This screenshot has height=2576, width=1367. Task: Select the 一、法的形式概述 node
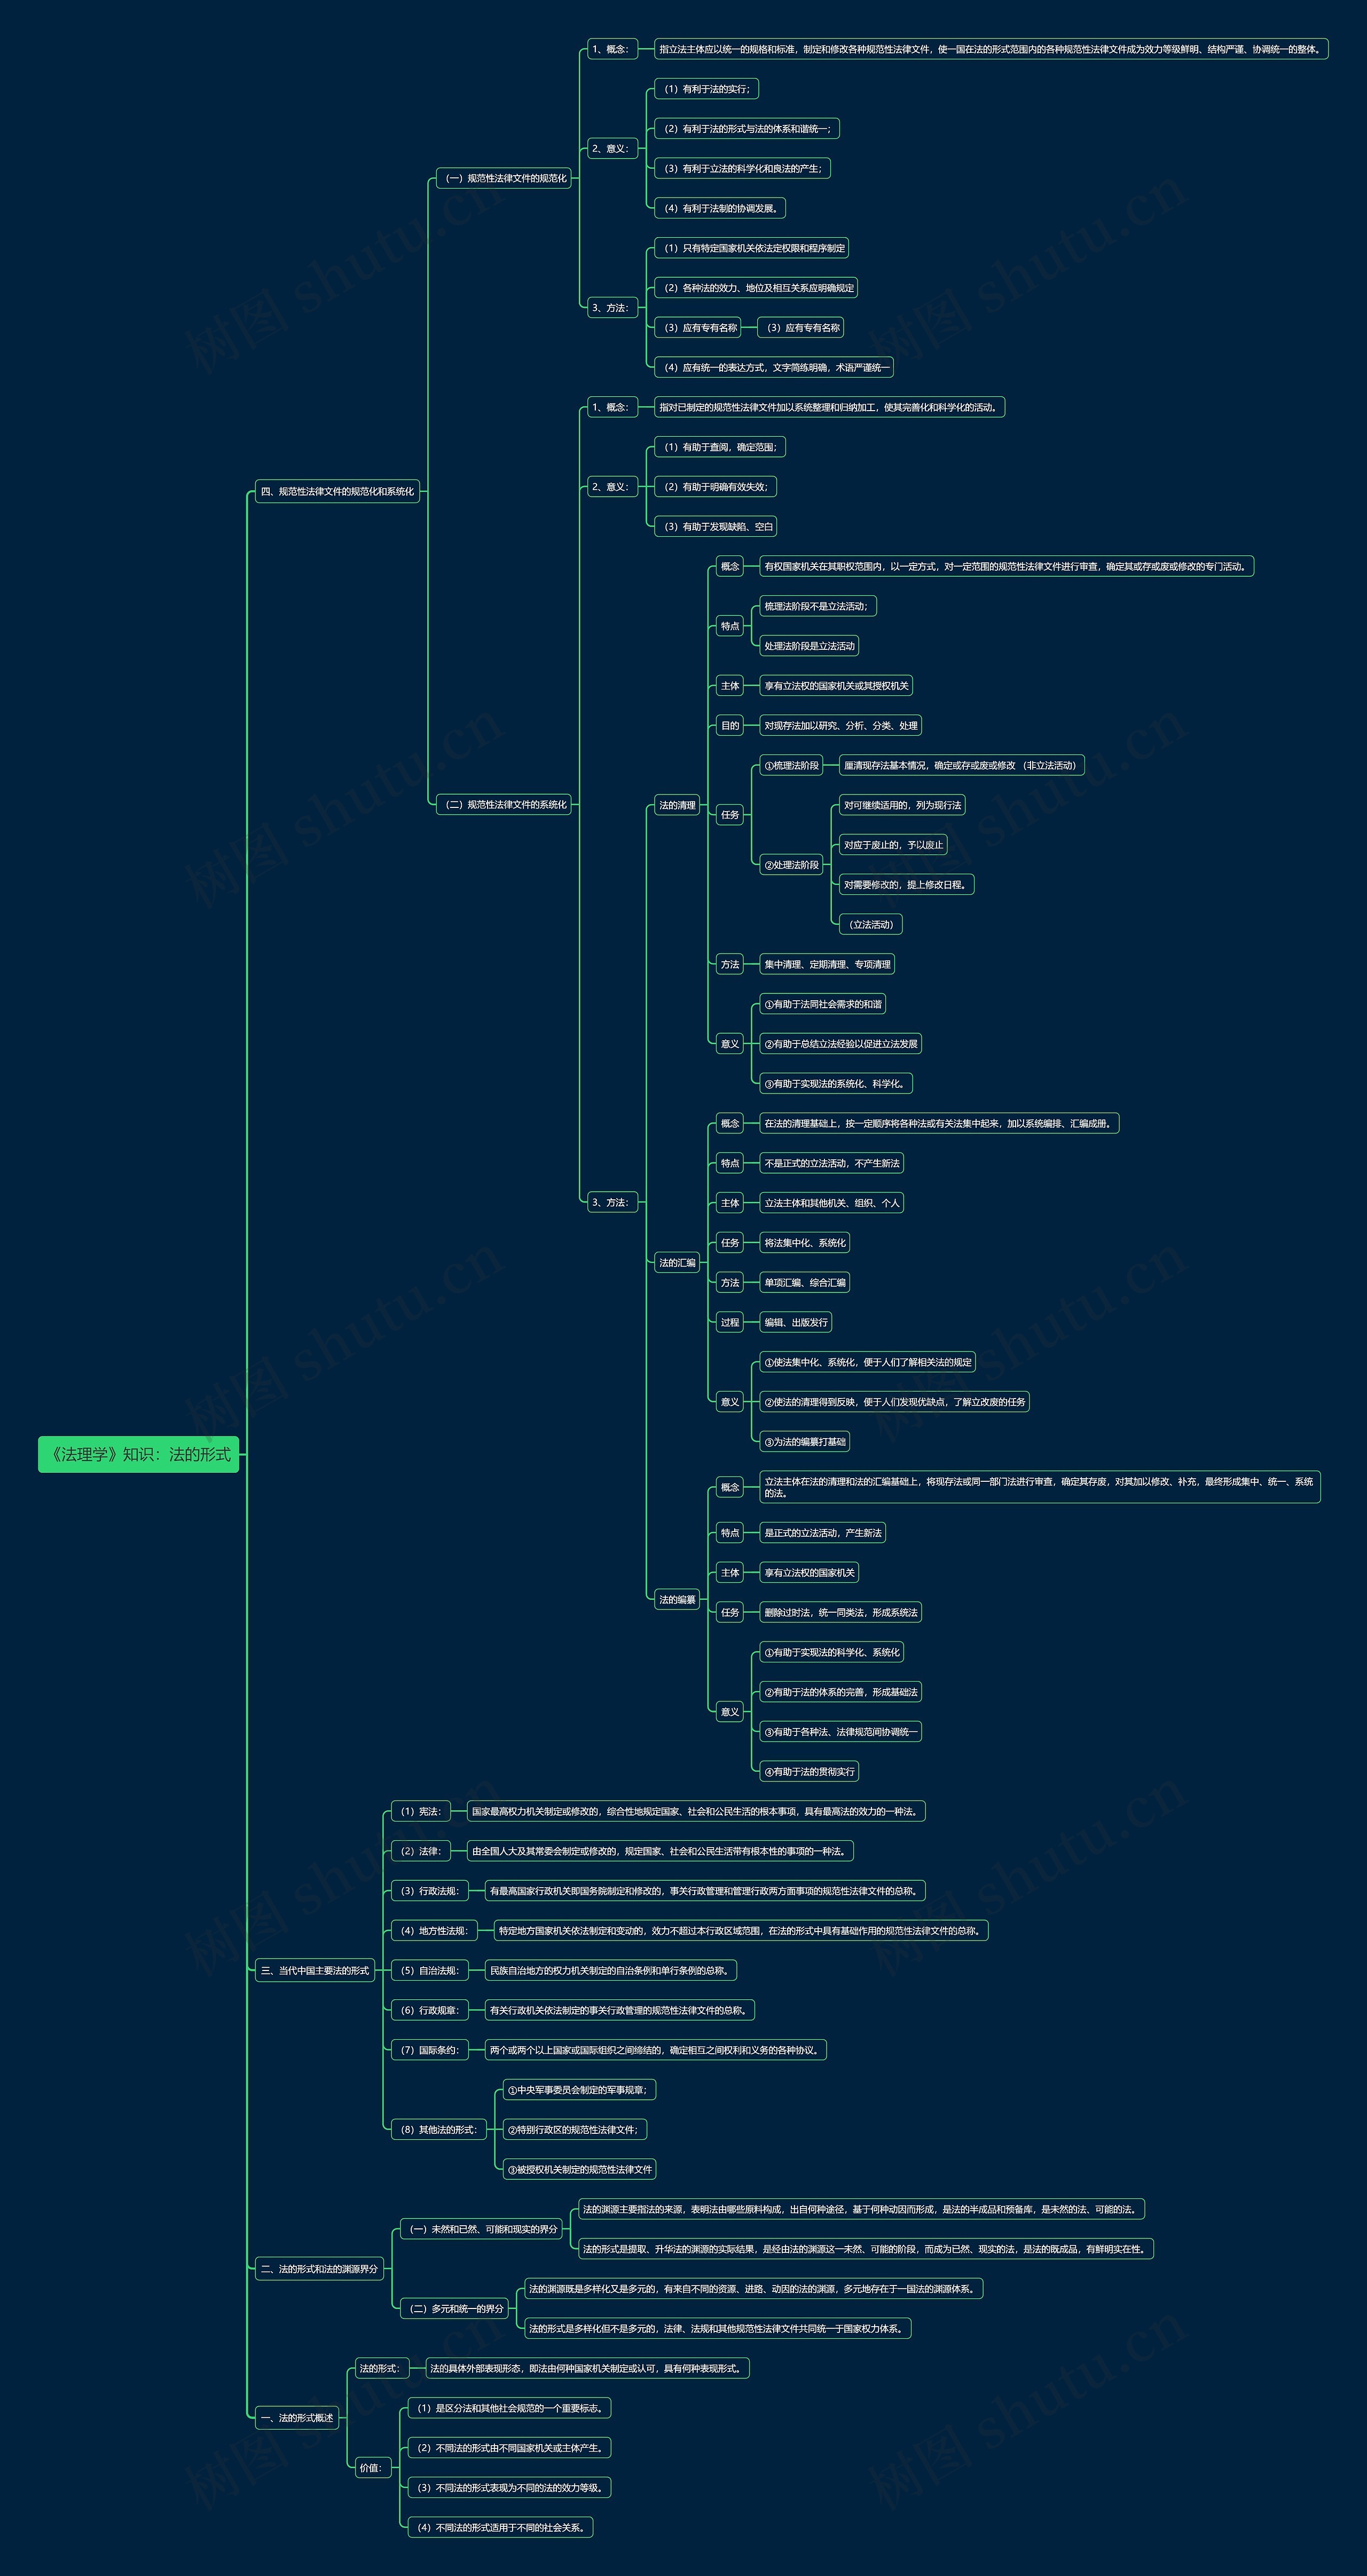tap(297, 2418)
